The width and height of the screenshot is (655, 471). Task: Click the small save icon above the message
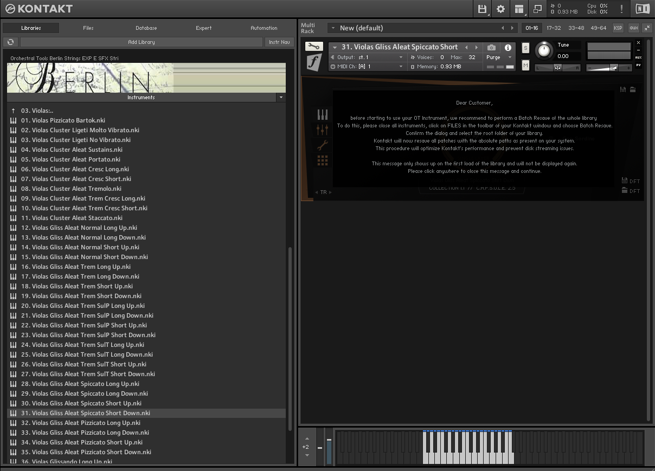623,89
